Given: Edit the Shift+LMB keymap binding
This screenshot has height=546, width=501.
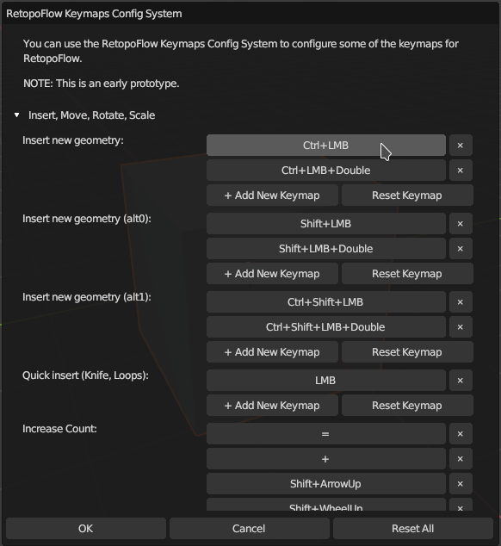Looking at the screenshot, I should point(326,224).
